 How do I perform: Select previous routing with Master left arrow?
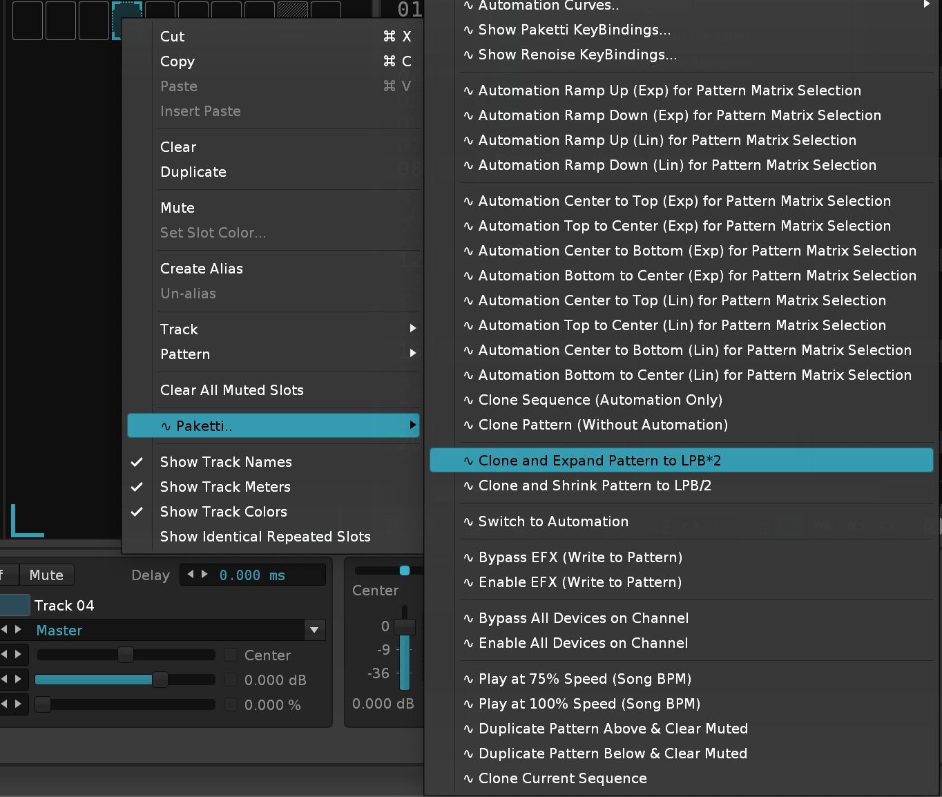point(5,629)
